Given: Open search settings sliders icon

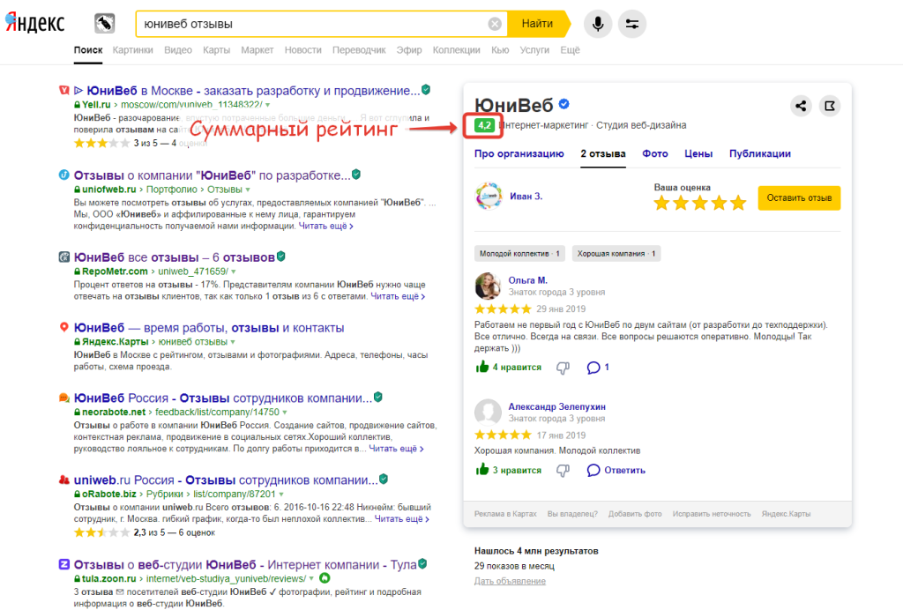Looking at the screenshot, I should 632,24.
